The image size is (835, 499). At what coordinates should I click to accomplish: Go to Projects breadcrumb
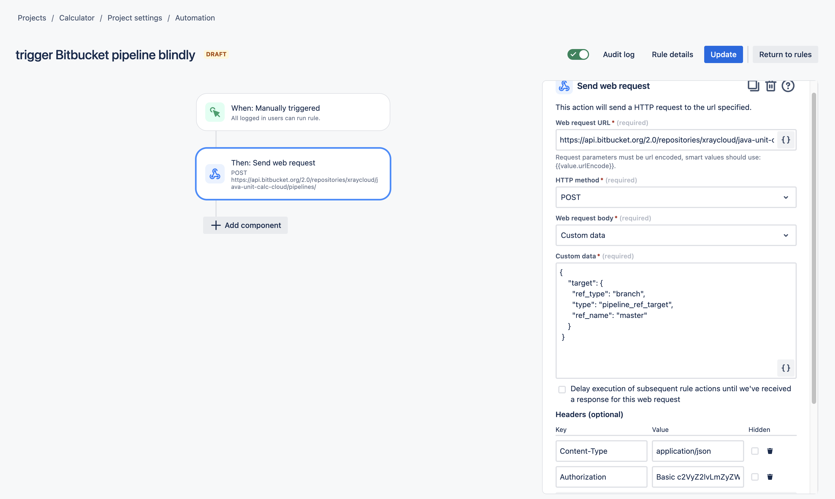32,18
